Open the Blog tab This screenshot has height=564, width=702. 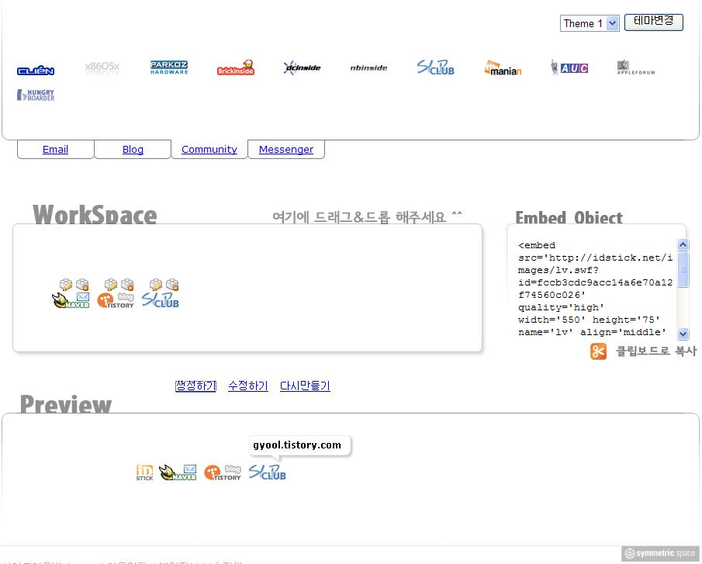pos(133,150)
